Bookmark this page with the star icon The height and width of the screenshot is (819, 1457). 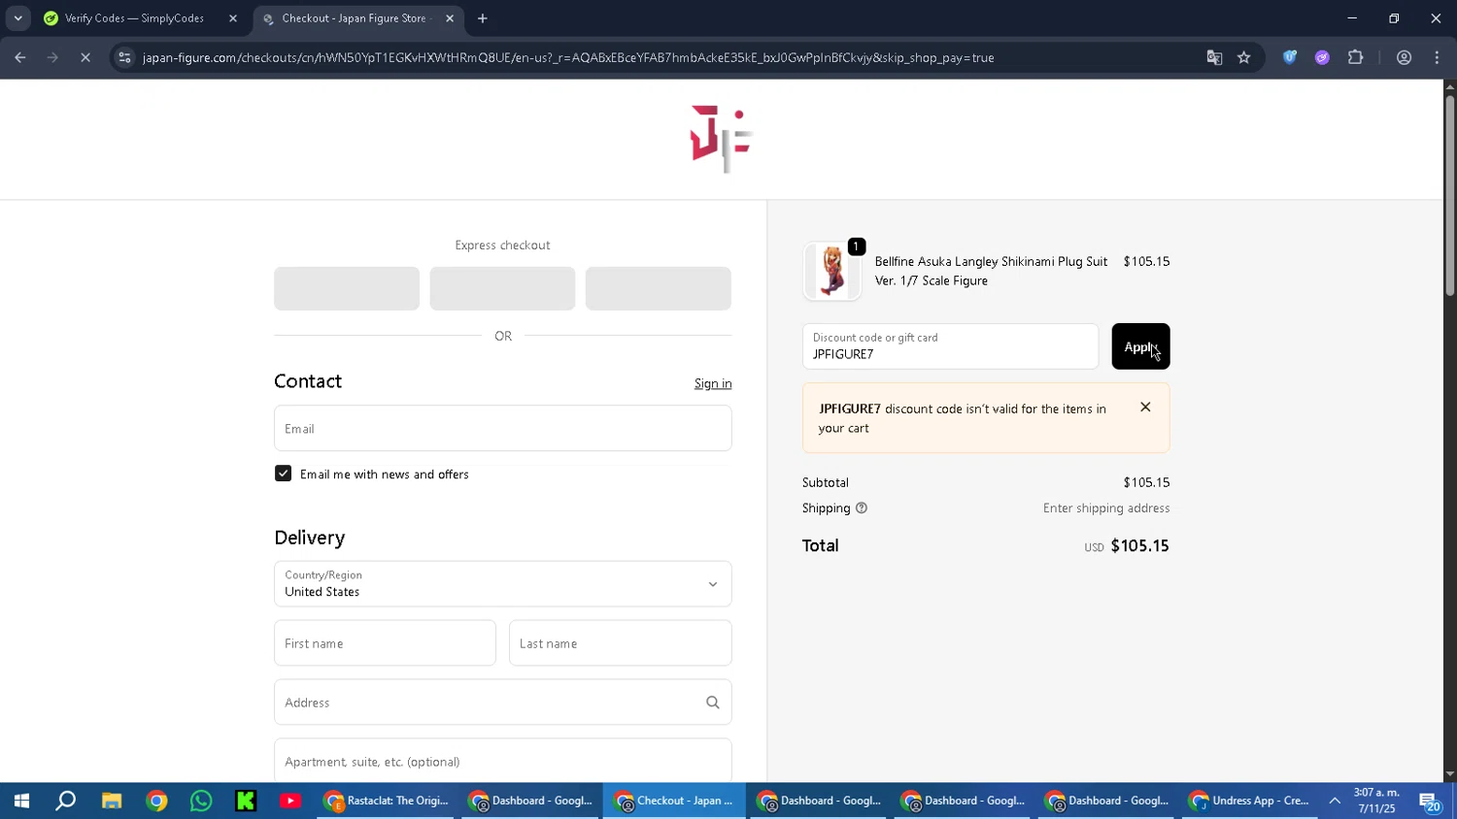coord(1244,57)
